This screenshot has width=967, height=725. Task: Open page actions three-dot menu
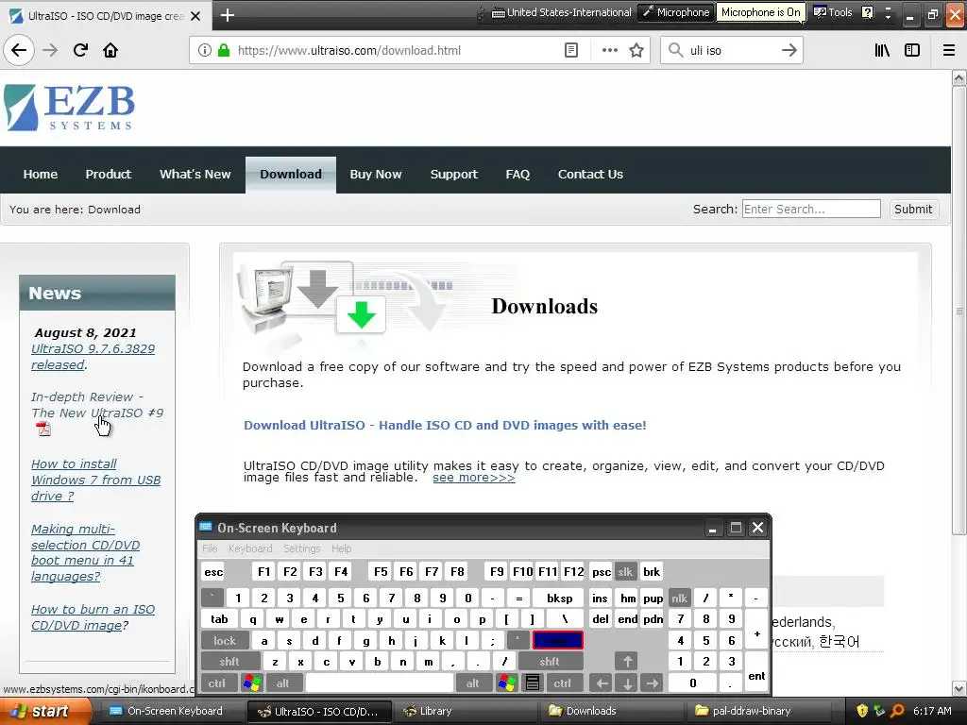tap(609, 51)
